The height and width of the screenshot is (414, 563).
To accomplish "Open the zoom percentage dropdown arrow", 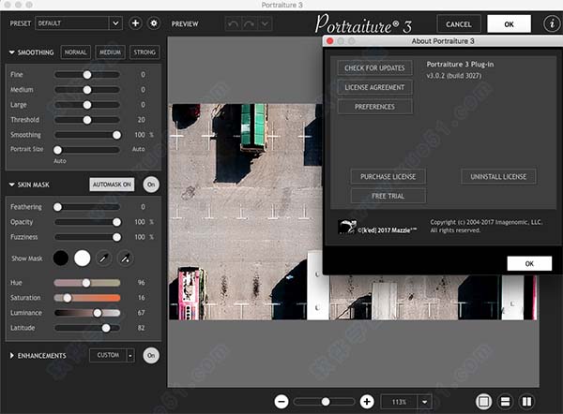I will pos(426,401).
